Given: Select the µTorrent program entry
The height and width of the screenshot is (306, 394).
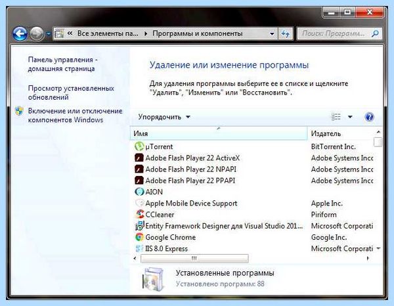Looking at the screenshot, I should (x=159, y=146).
